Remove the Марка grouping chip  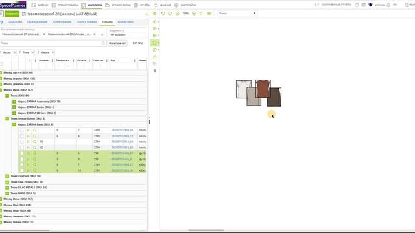pos(53,52)
